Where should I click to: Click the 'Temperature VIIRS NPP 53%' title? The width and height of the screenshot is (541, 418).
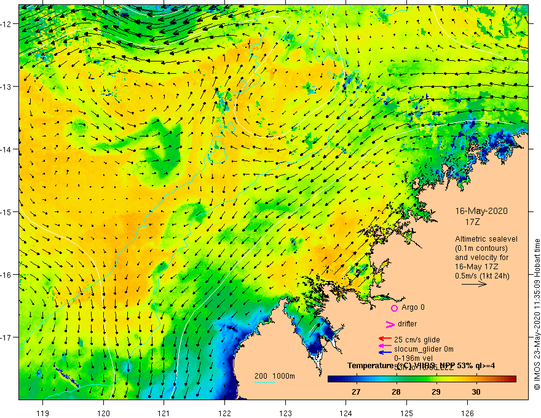click(421, 366)
